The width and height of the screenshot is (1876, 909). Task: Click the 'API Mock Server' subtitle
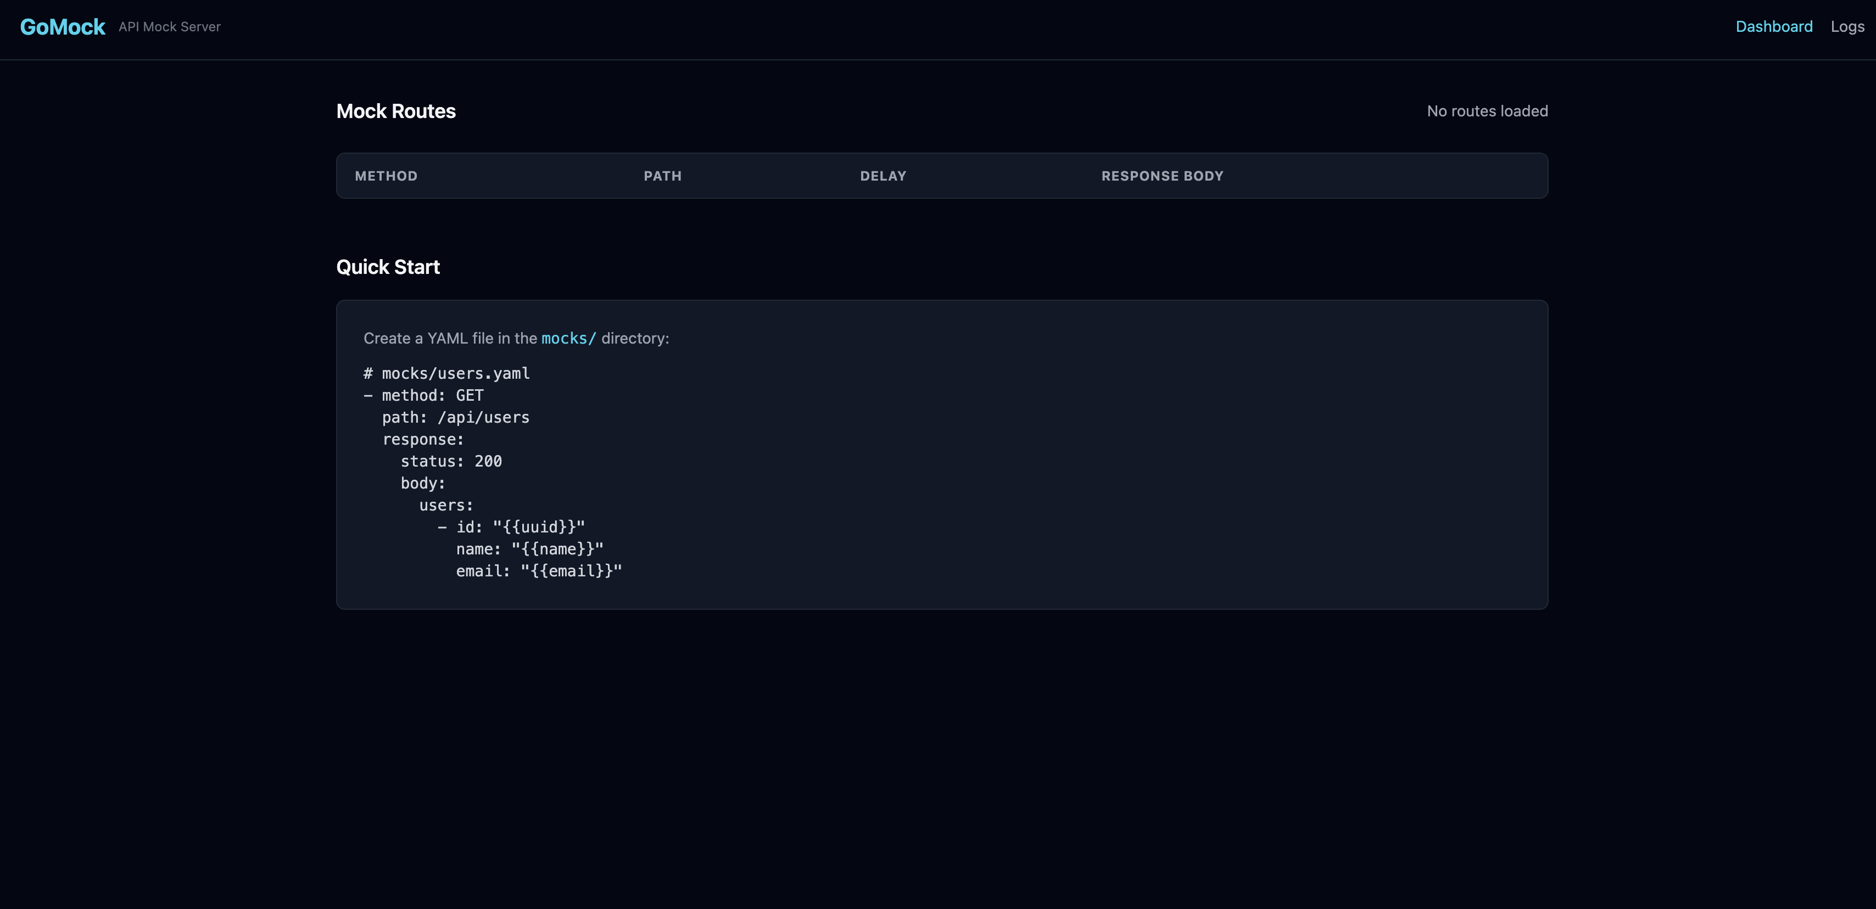tap(170, 27)
